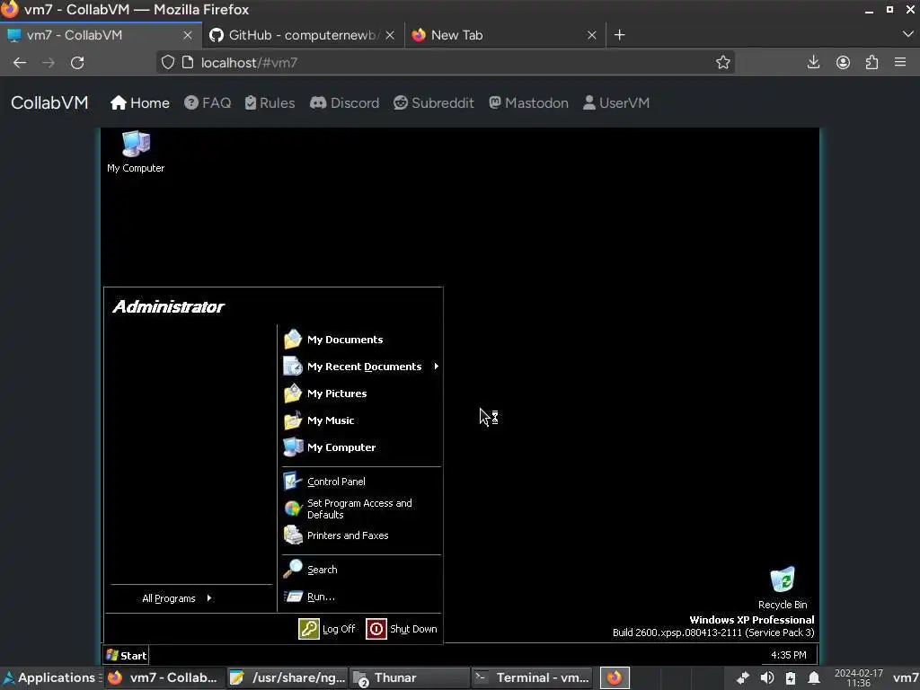Open Set Program Access and Defaults
This screenshot has height=690, width=920.
[x=361, y=509]
